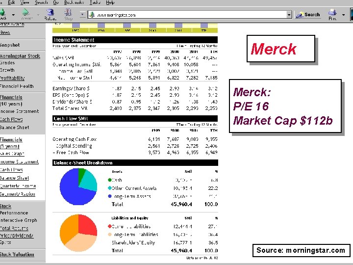The image size is (353, 265).
Task: Open the Snapshot sidebar item
Action: 10,45
